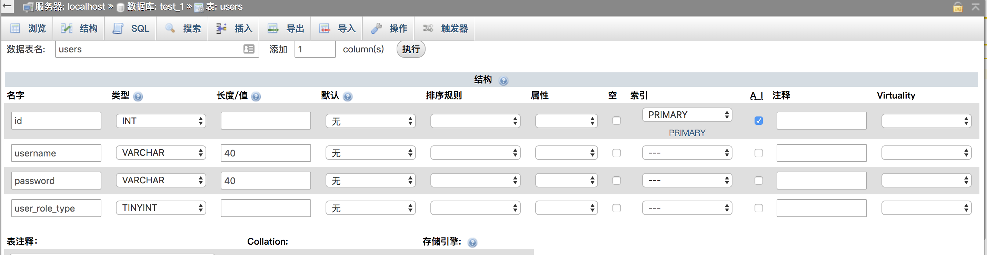Click the help icon beside 结构 heading

[503, 80]
